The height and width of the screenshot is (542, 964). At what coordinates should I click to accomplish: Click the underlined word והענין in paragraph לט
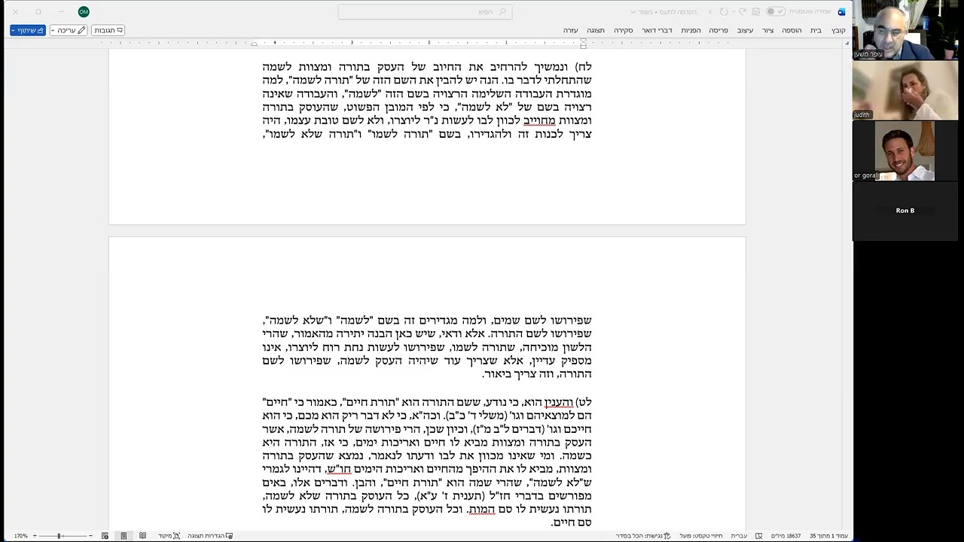[559, 402]
